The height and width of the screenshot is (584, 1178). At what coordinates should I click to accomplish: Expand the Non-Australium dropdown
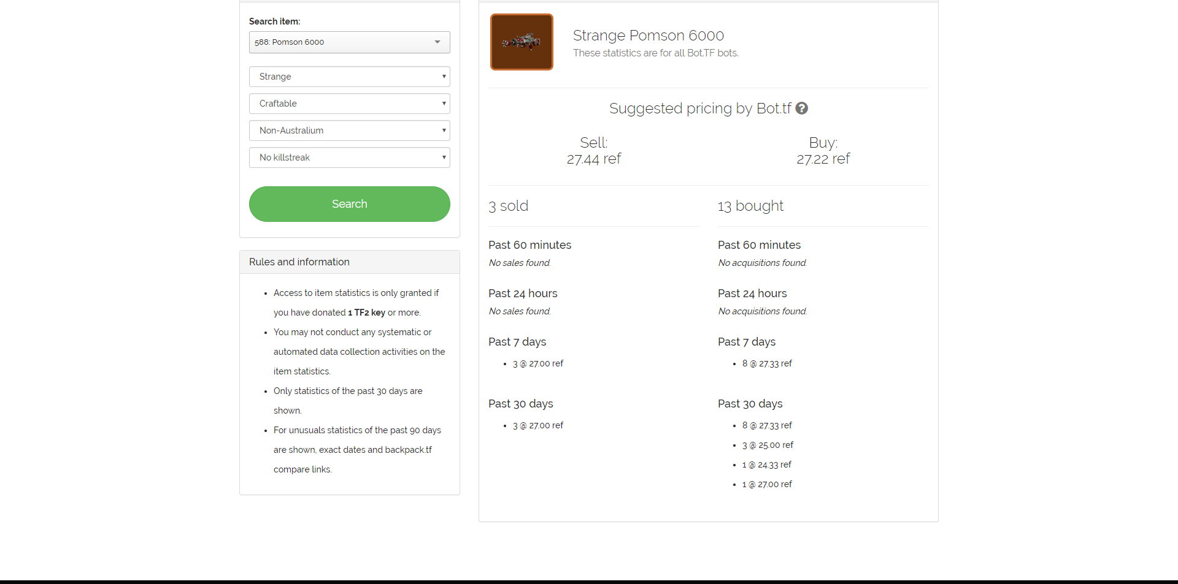point(350,131)
